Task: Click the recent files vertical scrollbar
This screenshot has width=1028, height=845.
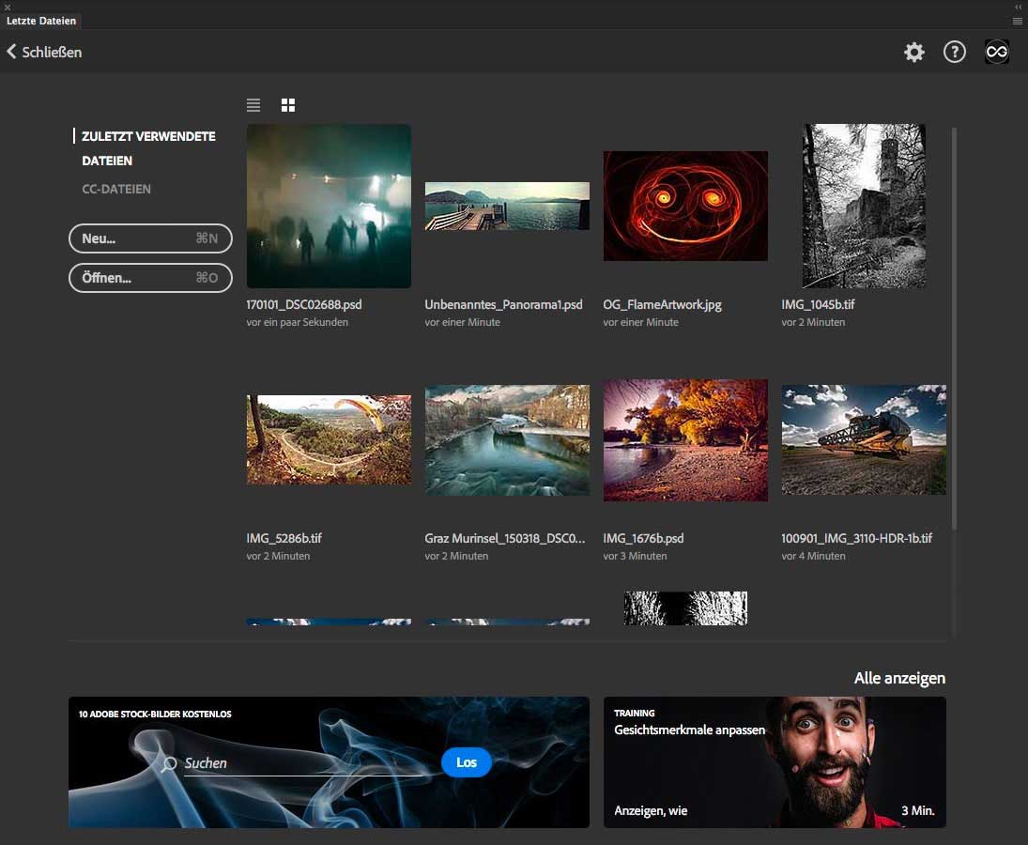Action: coord(954,329)
